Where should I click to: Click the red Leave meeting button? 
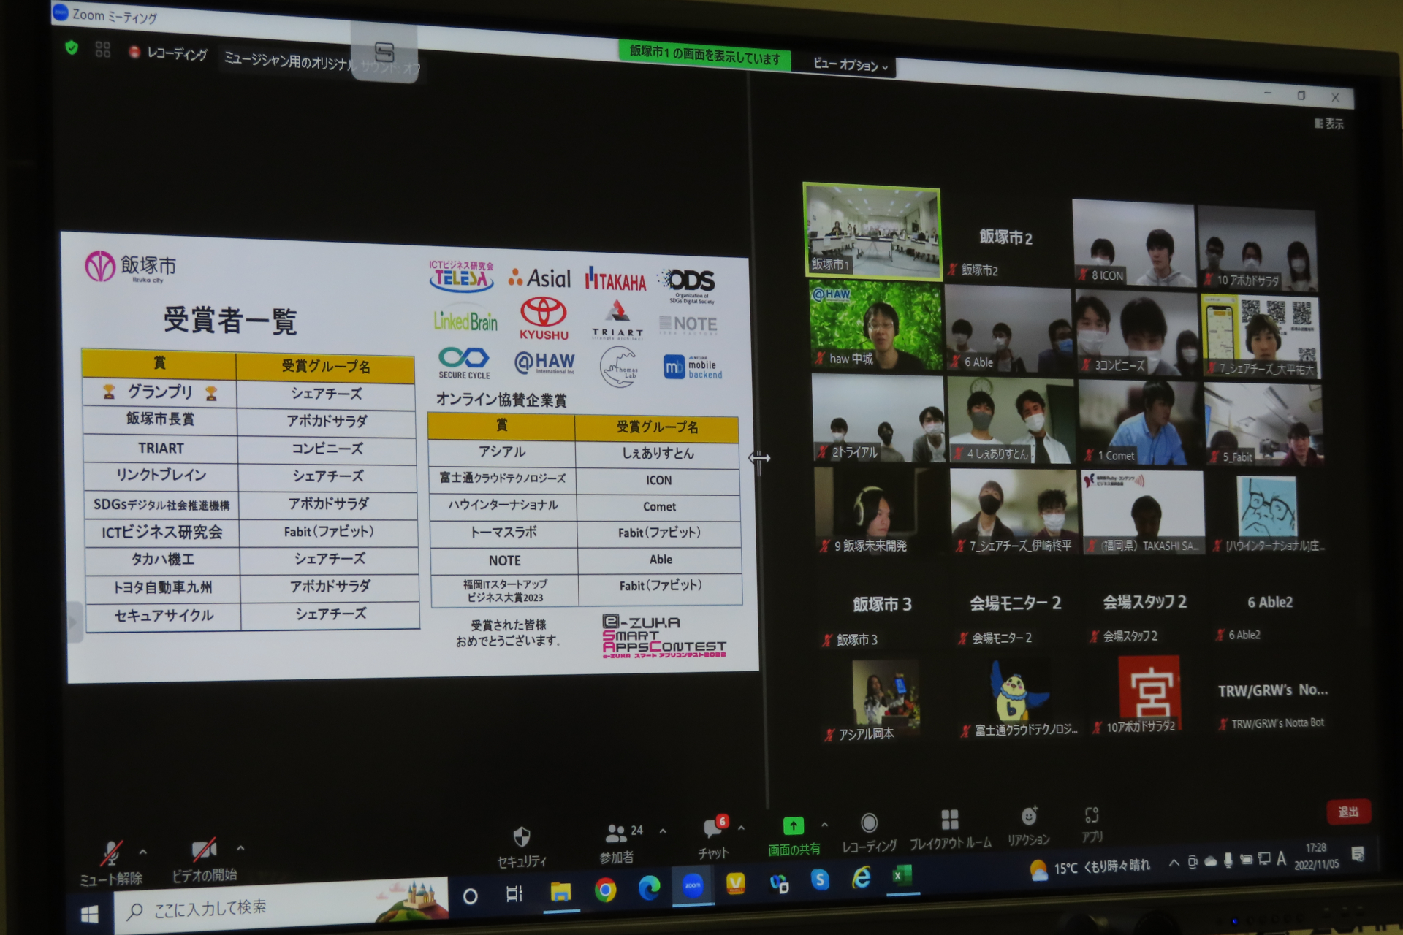(x=1348, y=812)
